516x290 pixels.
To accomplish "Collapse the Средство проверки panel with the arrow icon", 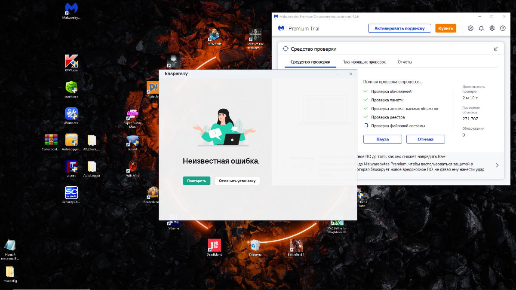I will tap(496, 49).
